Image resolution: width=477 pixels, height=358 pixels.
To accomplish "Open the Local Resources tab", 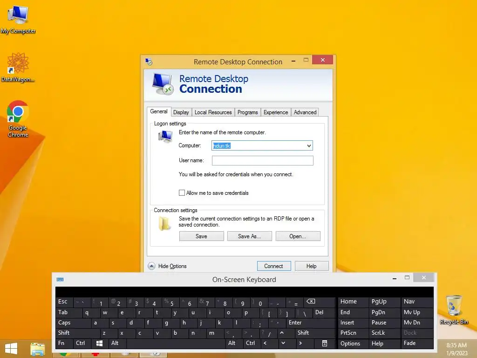I will point(213,112).
